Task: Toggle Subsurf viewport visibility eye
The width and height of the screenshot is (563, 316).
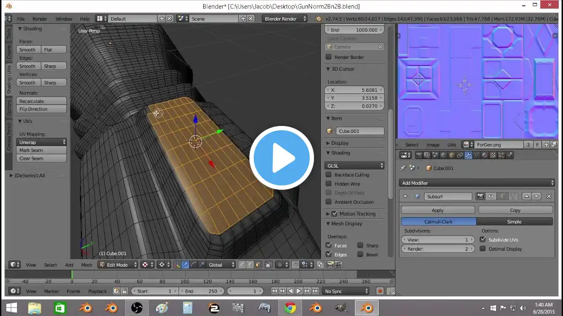Action: tap(490, 196)
